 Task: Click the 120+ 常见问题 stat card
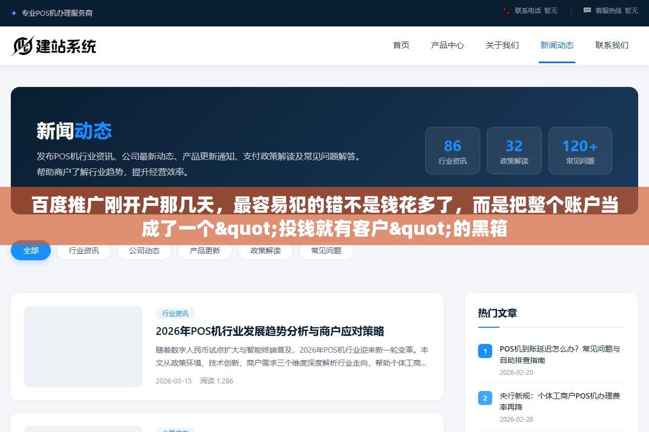[580, 151]
